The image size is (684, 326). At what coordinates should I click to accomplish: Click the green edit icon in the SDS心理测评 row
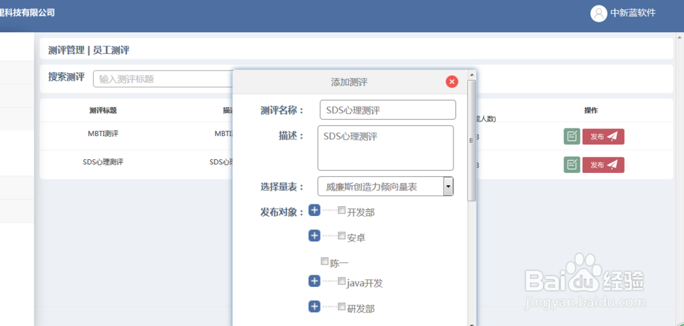point(572,165)
